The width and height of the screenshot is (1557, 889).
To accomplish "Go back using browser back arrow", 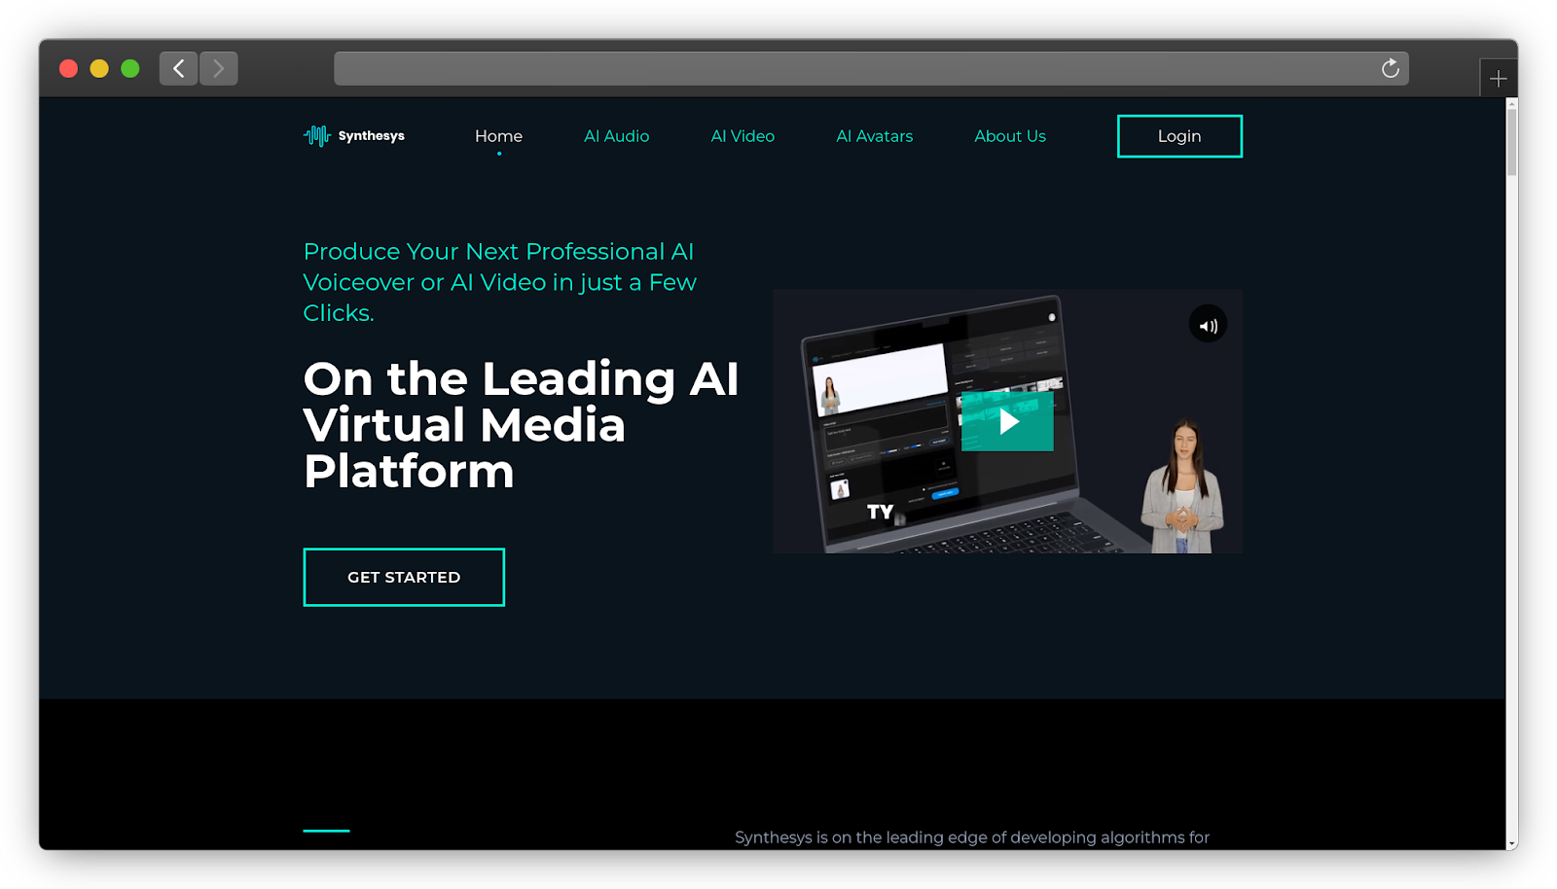I will tap(179, 68).
